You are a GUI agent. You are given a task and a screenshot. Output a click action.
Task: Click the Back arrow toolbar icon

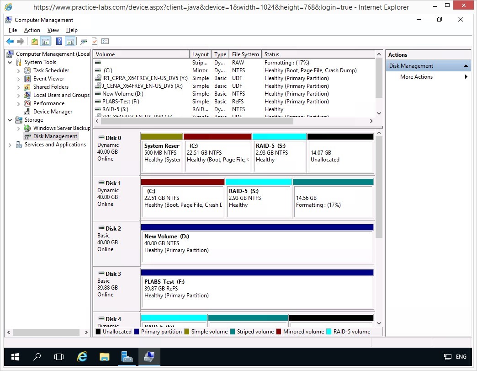10,42
